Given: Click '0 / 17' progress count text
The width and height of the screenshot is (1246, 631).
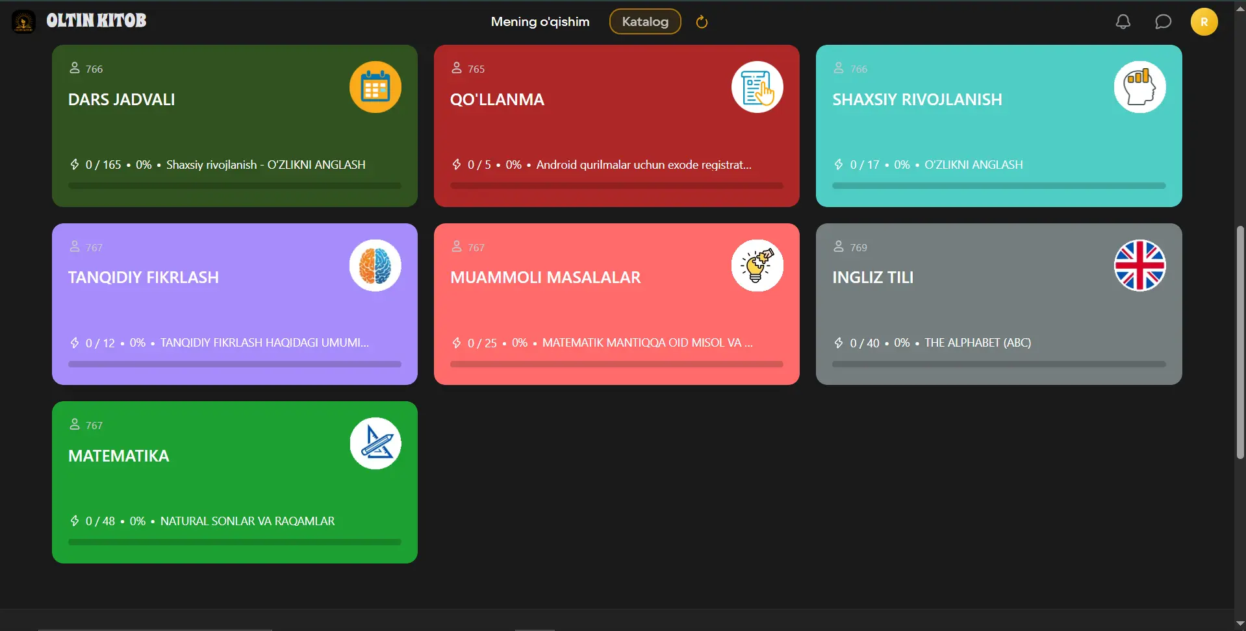Looking at the screenshot, I should click(865, 165).
